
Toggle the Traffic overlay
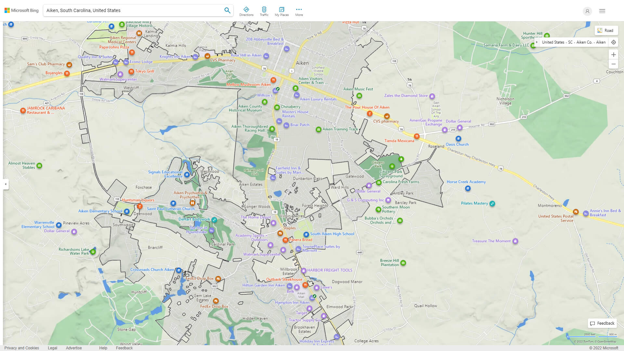264,11
